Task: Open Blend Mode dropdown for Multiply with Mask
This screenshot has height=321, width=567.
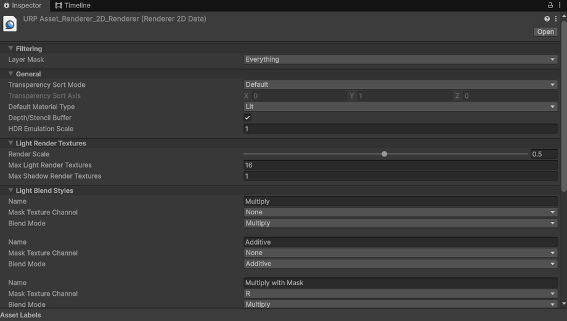Action: coord(401,304)
